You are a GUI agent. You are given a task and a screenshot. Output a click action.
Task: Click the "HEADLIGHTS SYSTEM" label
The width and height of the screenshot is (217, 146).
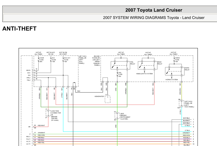pos(144,74)
